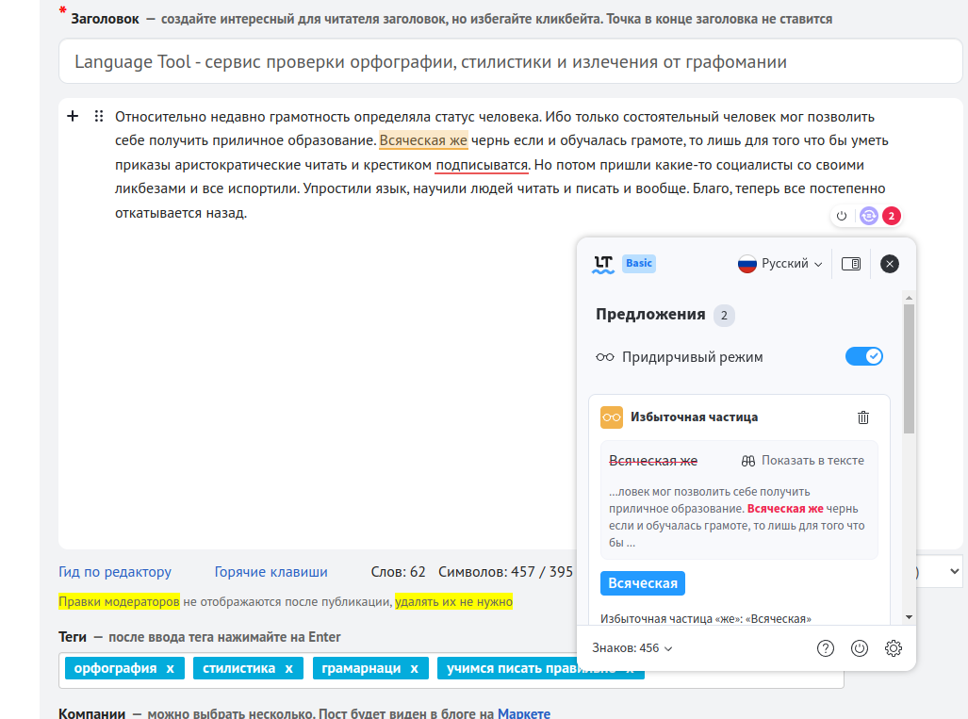Open the side panel view icon
Screen dimensions: 968x719
click(851, 264)
